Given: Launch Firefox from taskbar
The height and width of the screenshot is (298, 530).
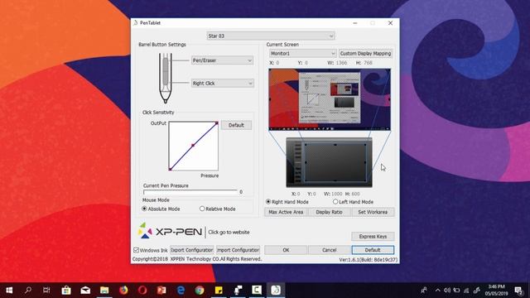Looking at the screenshot, I should click(123, 291).
